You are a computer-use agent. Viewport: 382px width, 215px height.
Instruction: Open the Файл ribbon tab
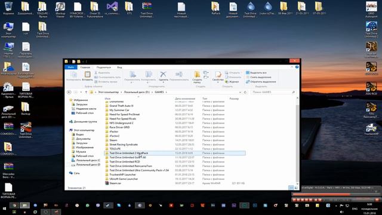click(x=71, y=67)
